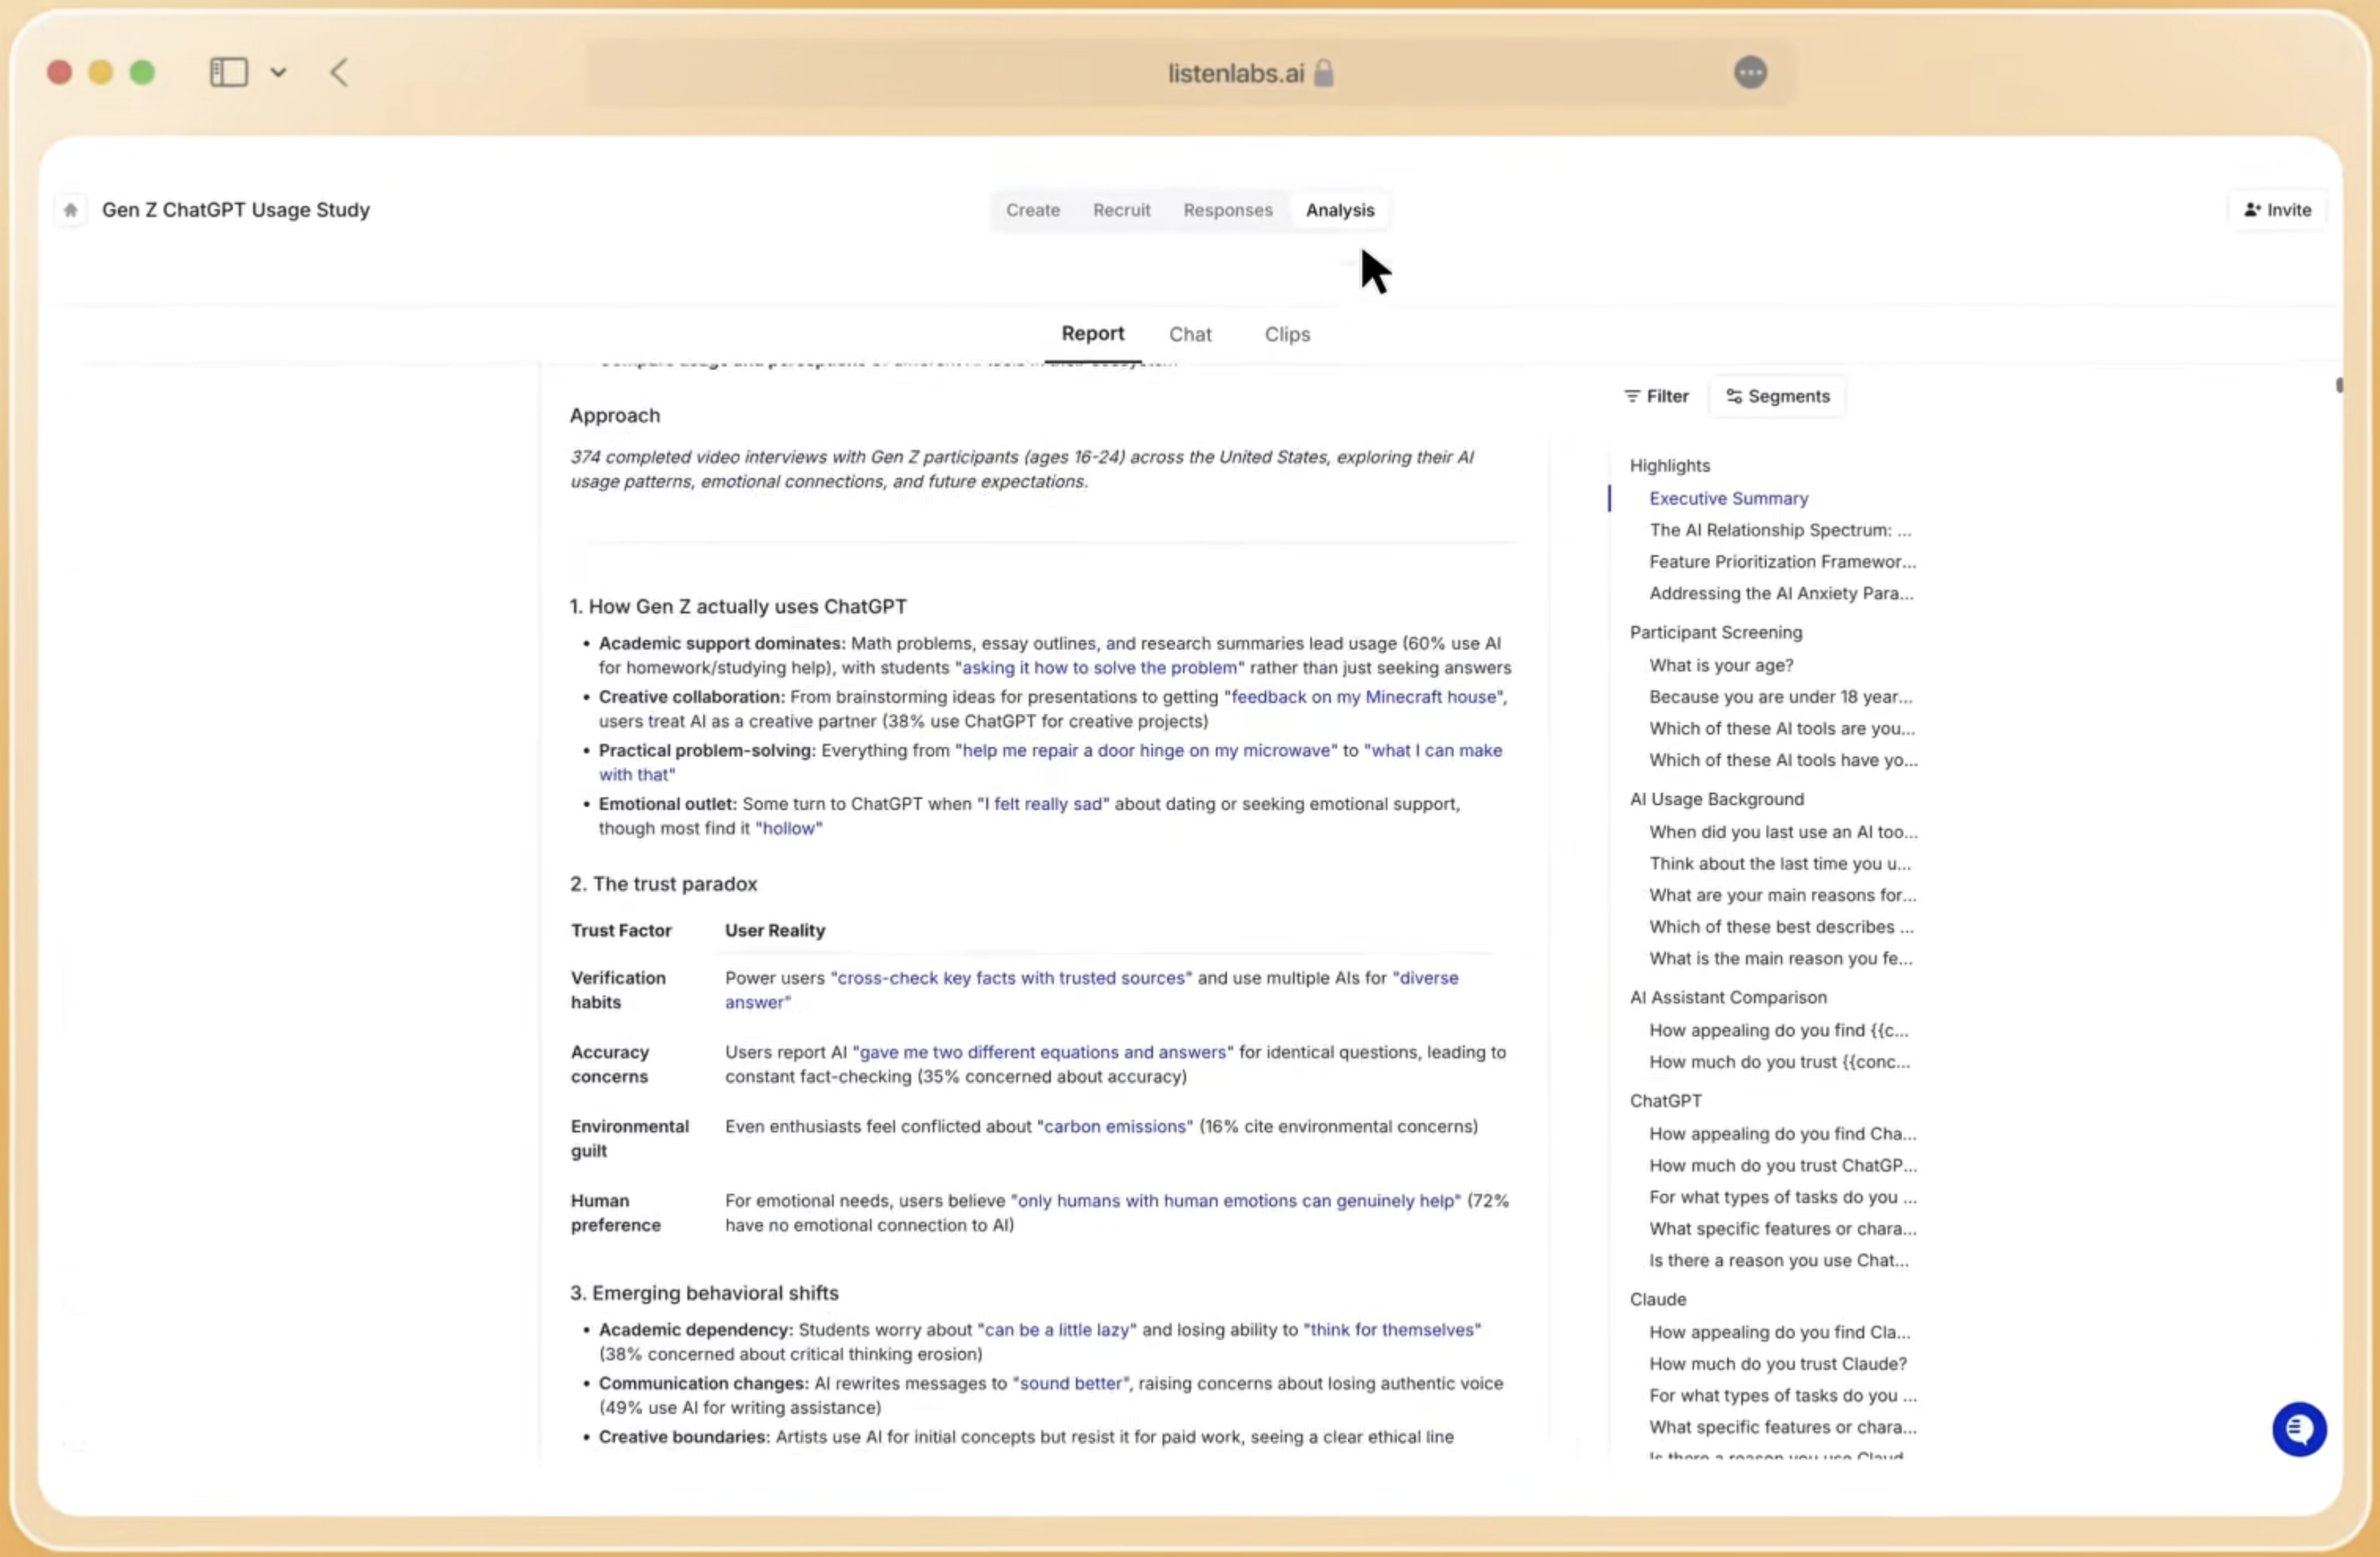The width and height of the screenshot is (2380, 1557).
Task: Open the chevron next to the sidebar toggle
Action: point(279,72)
